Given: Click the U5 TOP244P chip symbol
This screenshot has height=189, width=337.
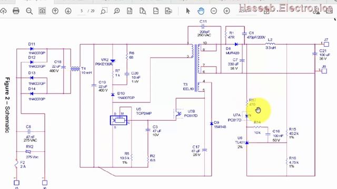Looking at the screenshot, I should (118, 120).
